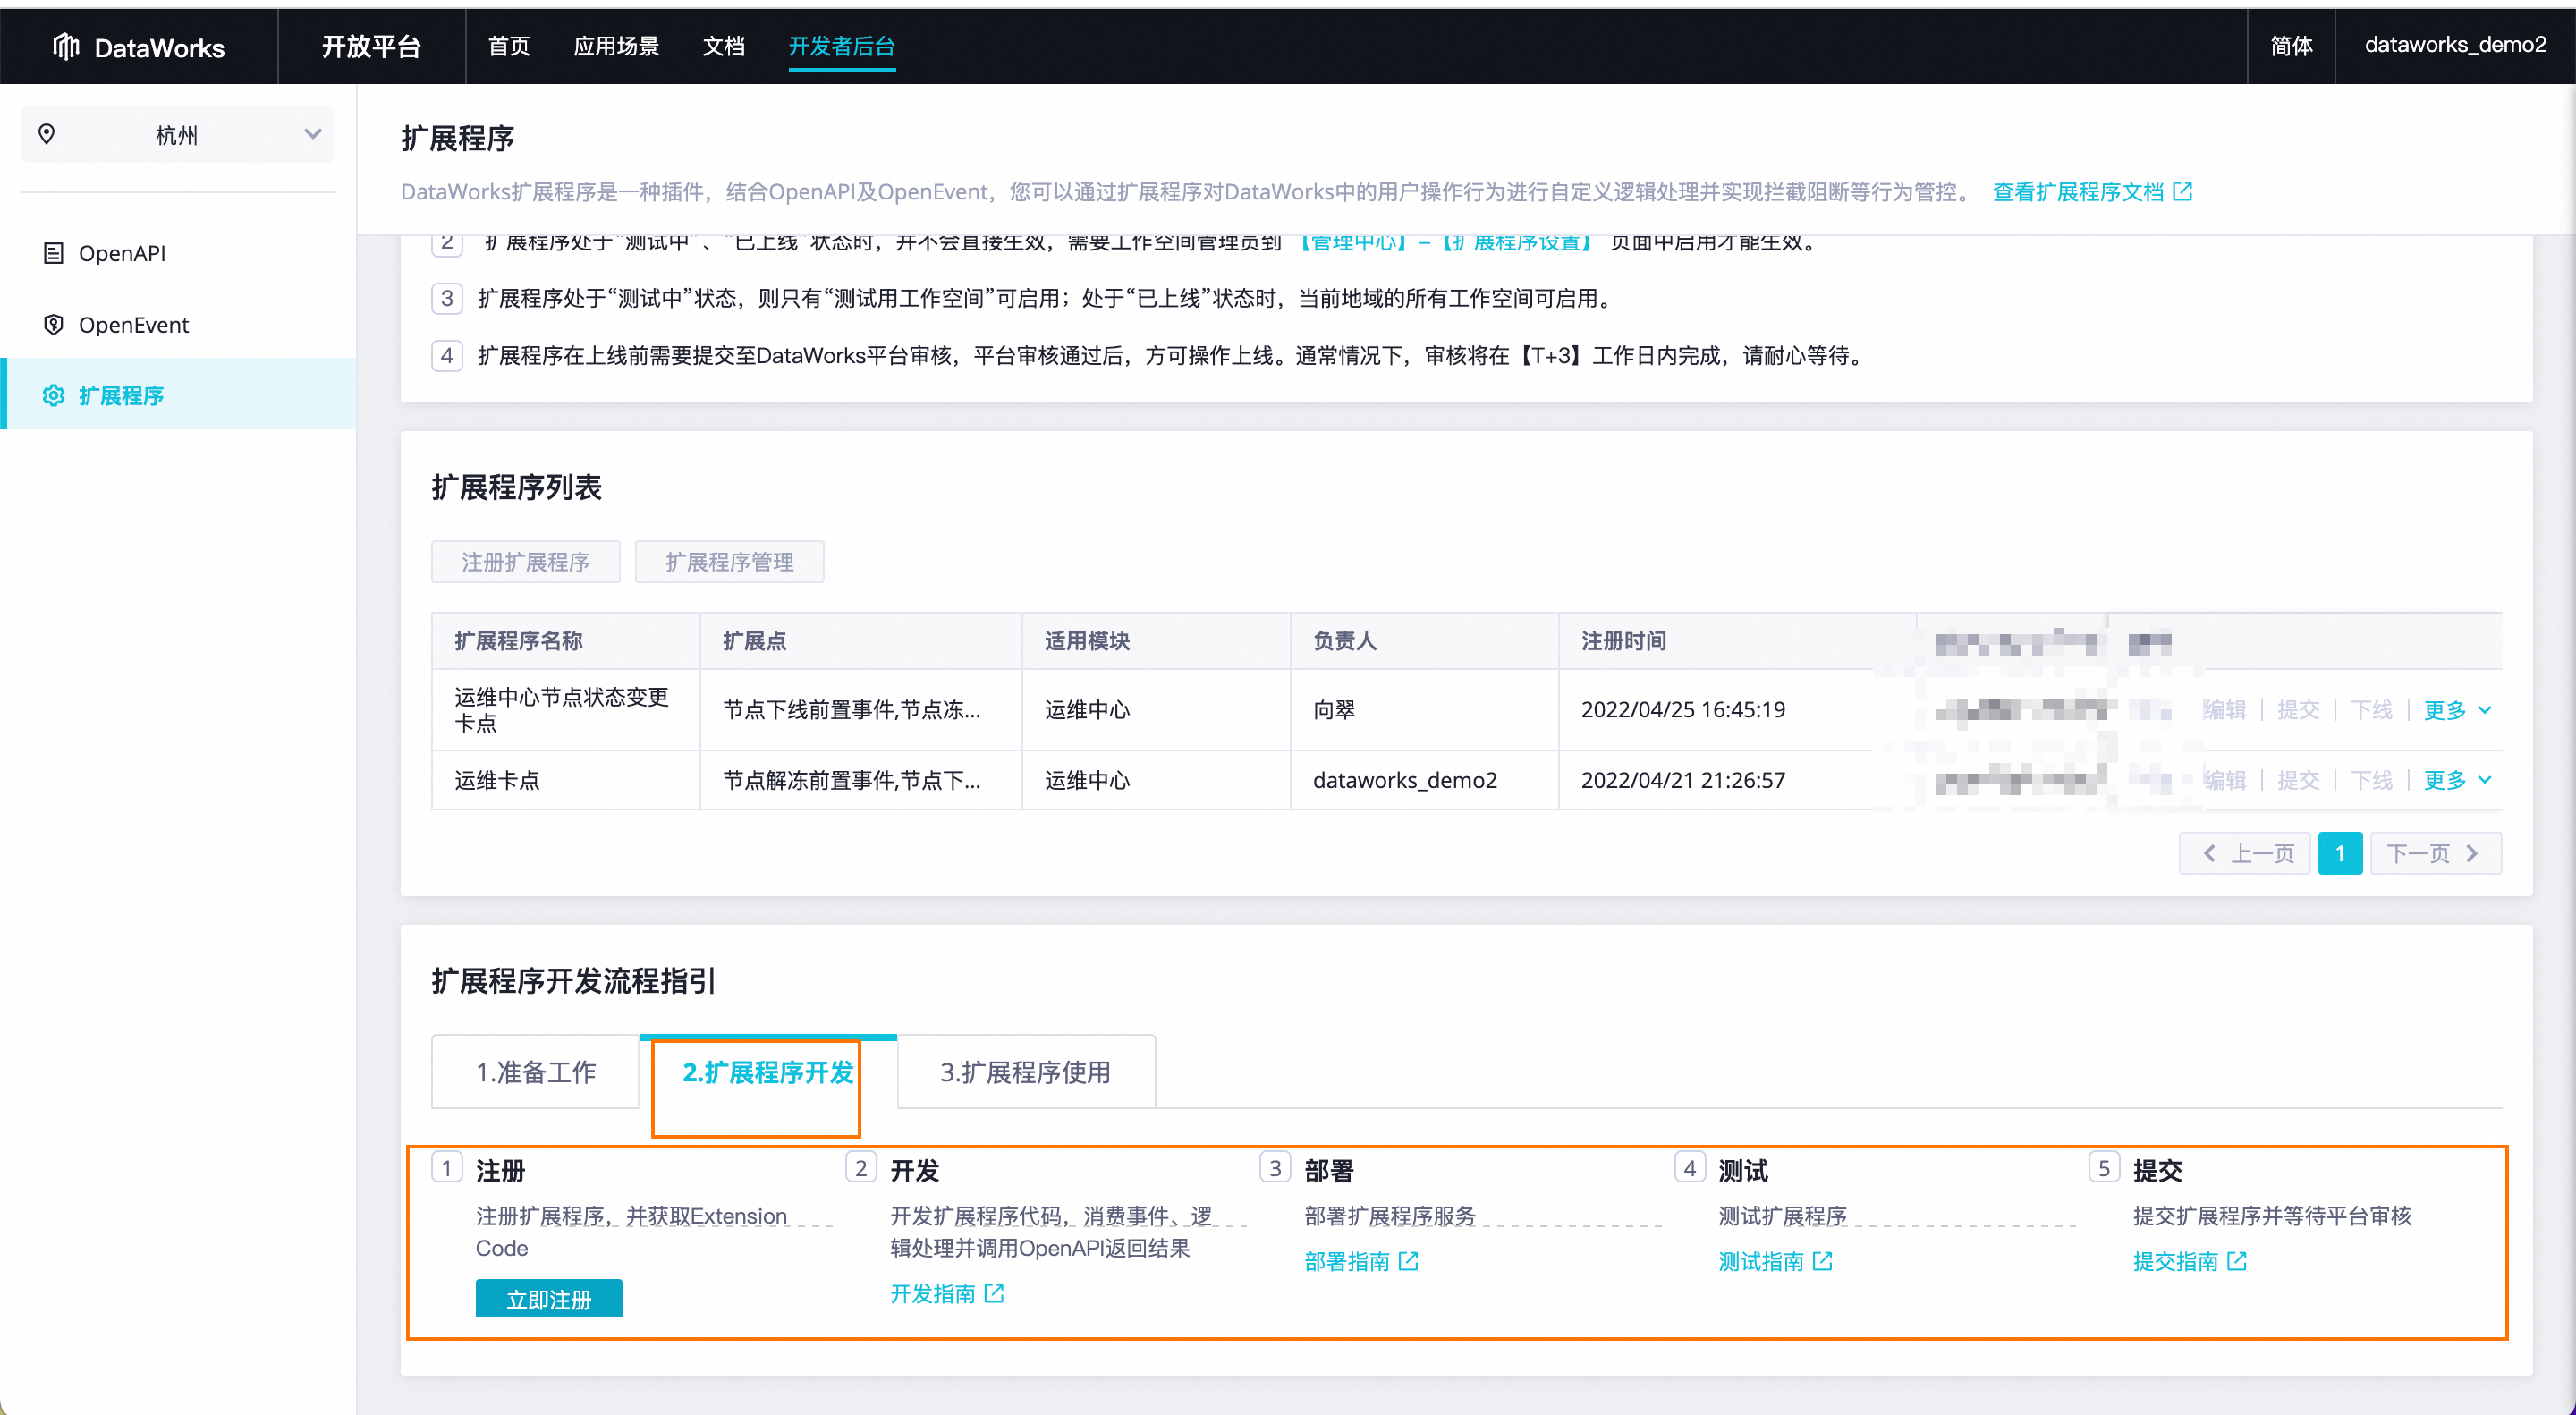The width and height of the screenshot is (2576, 1415).
Task: Switch to the 2.扩展程序开发 tab
Action: pyautogui.click(x=768, y=1072)
